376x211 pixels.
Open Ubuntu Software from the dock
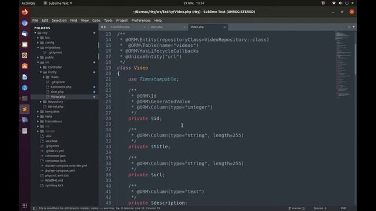pos(25,66)
